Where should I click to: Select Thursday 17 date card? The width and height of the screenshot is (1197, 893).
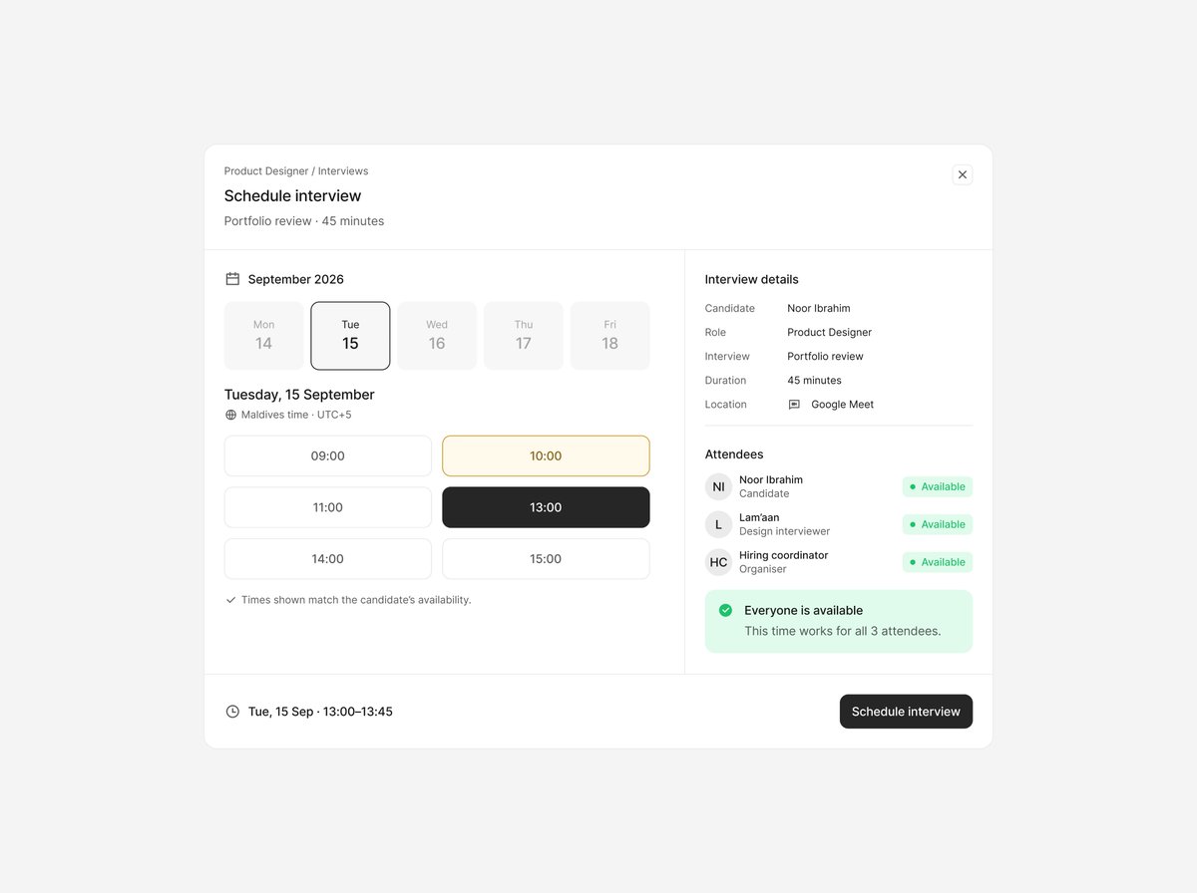click(524, 336)
